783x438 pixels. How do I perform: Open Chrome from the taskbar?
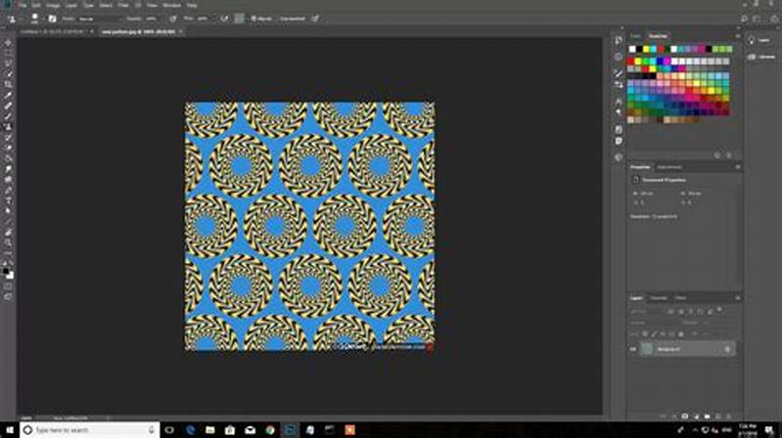coord(270,430)
